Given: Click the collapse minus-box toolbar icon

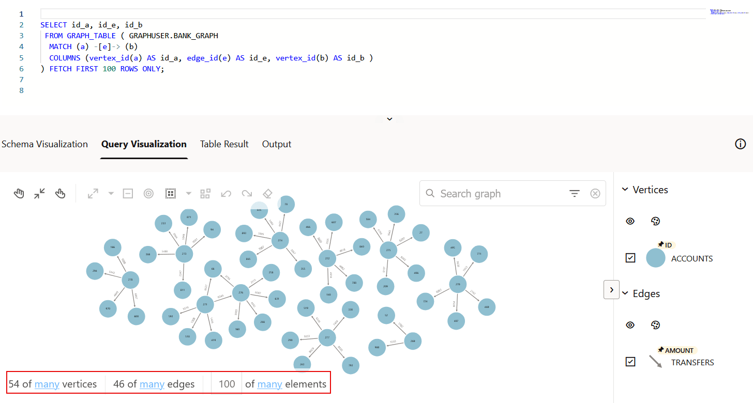Looking at the screenshot, I should pos(128,194).
